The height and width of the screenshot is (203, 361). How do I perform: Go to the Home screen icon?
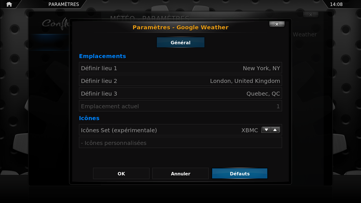tap(9, 4)
